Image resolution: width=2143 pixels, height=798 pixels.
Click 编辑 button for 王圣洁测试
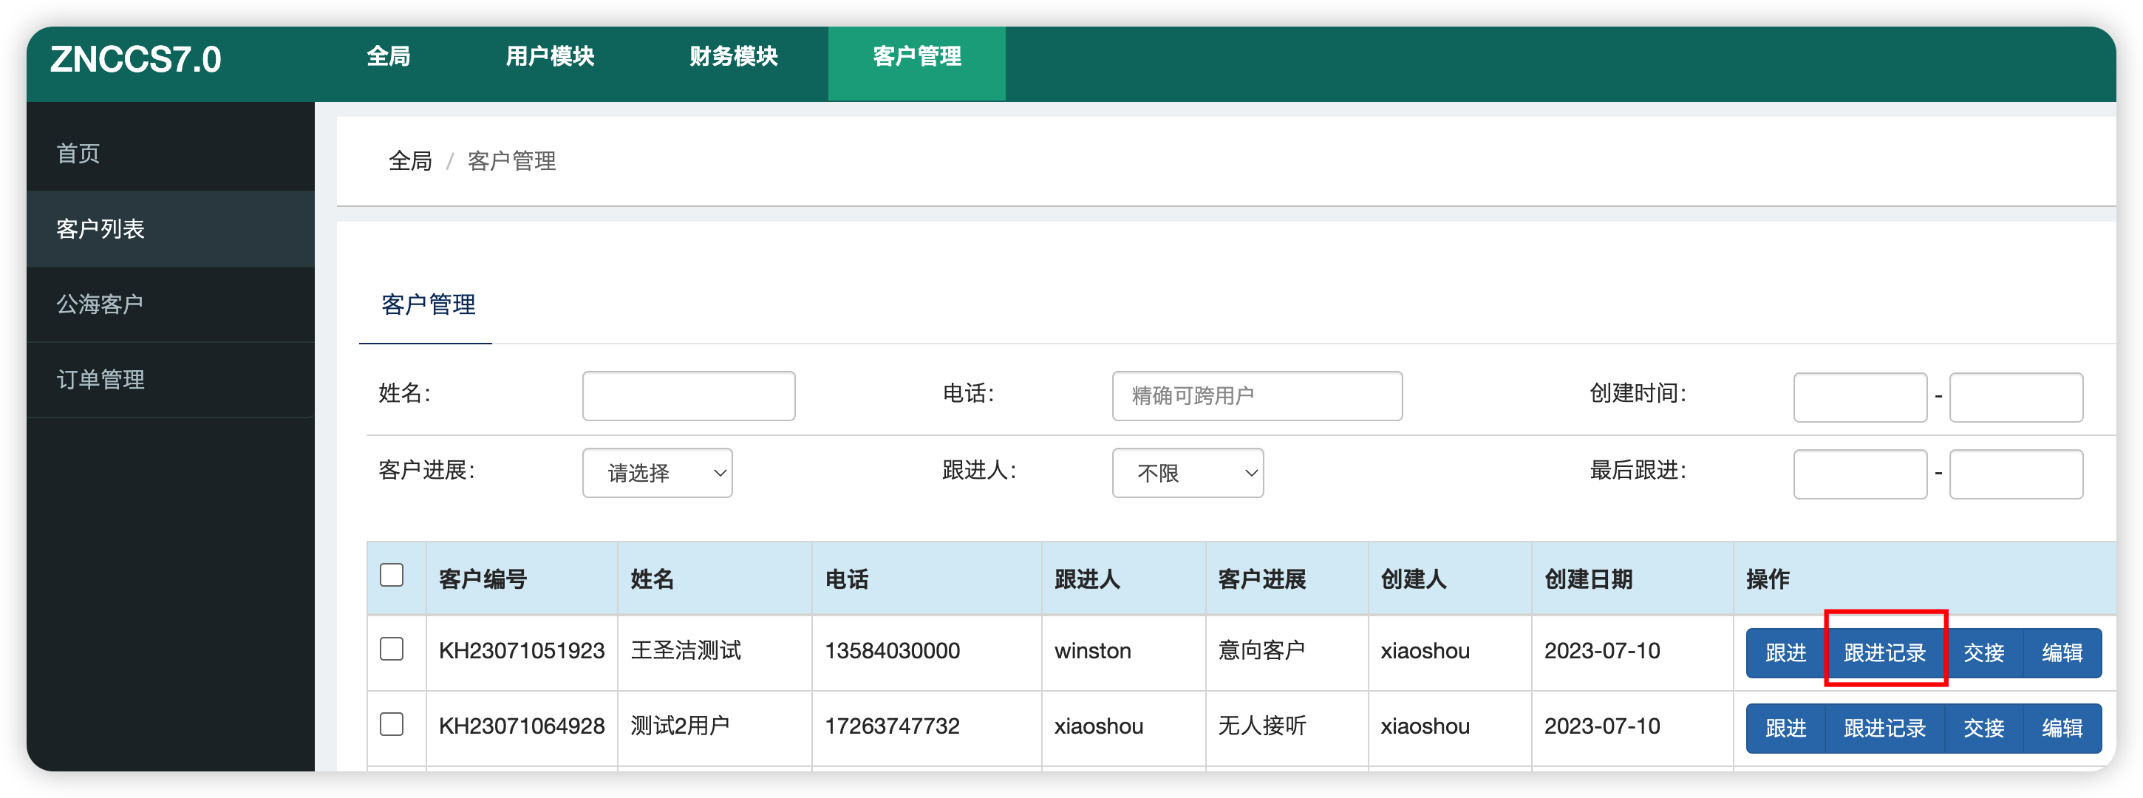pyautogui.click(x=2062, y=652)
